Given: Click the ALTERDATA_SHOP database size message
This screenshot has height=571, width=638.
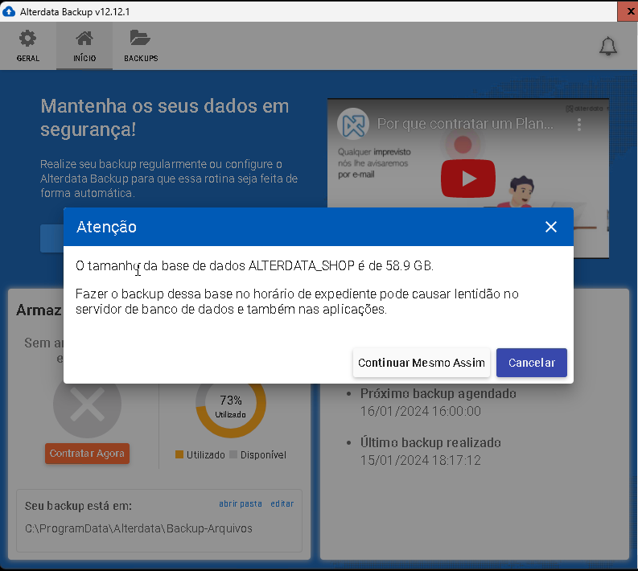Looking at the screenshot, I should [255, 265].
